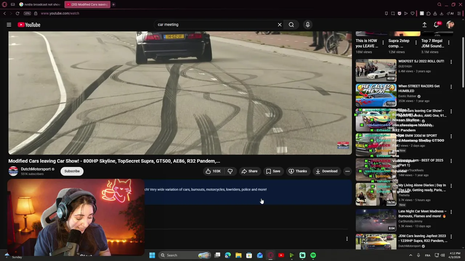Take a snapshot with the dashed-square icon
The height and width of the screenshot is (261, 465).
coord(393,13)
